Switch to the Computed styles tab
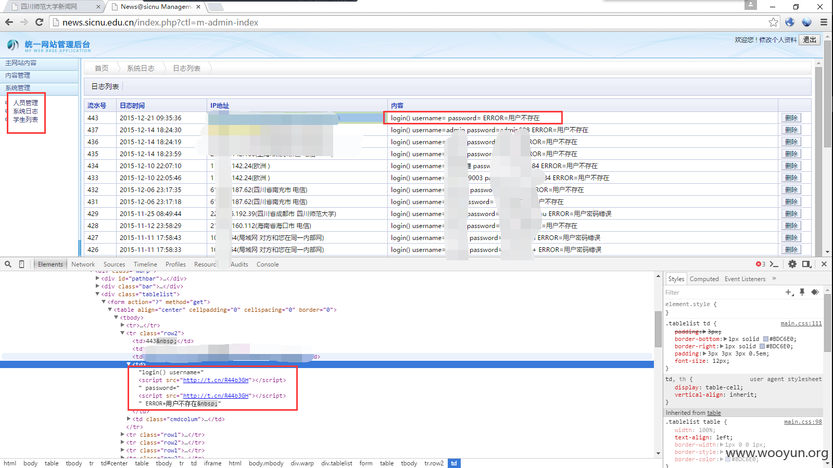This screenshot has width=833, height=468. [x=704, y=279]
